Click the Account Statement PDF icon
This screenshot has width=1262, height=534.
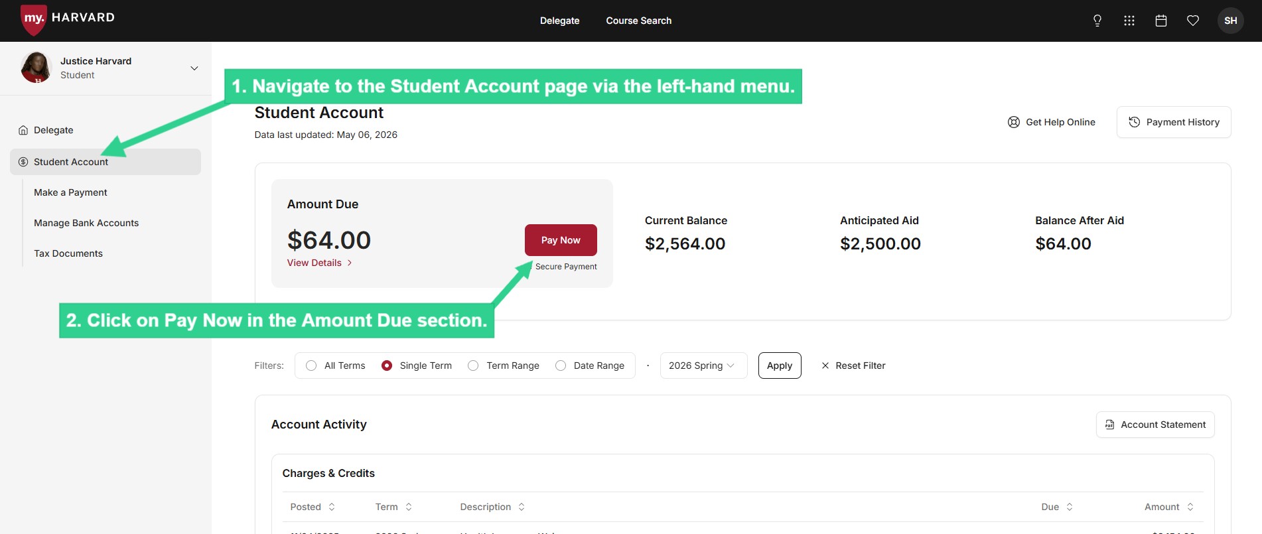pos(1109,425)
